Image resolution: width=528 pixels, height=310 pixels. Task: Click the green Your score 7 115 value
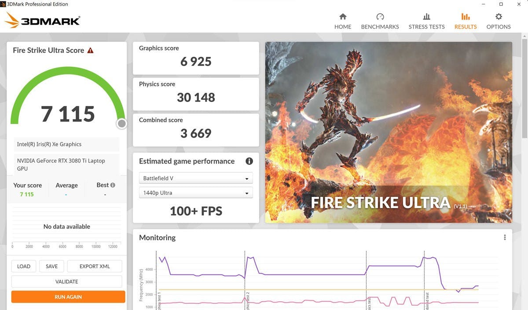point(27,194)
